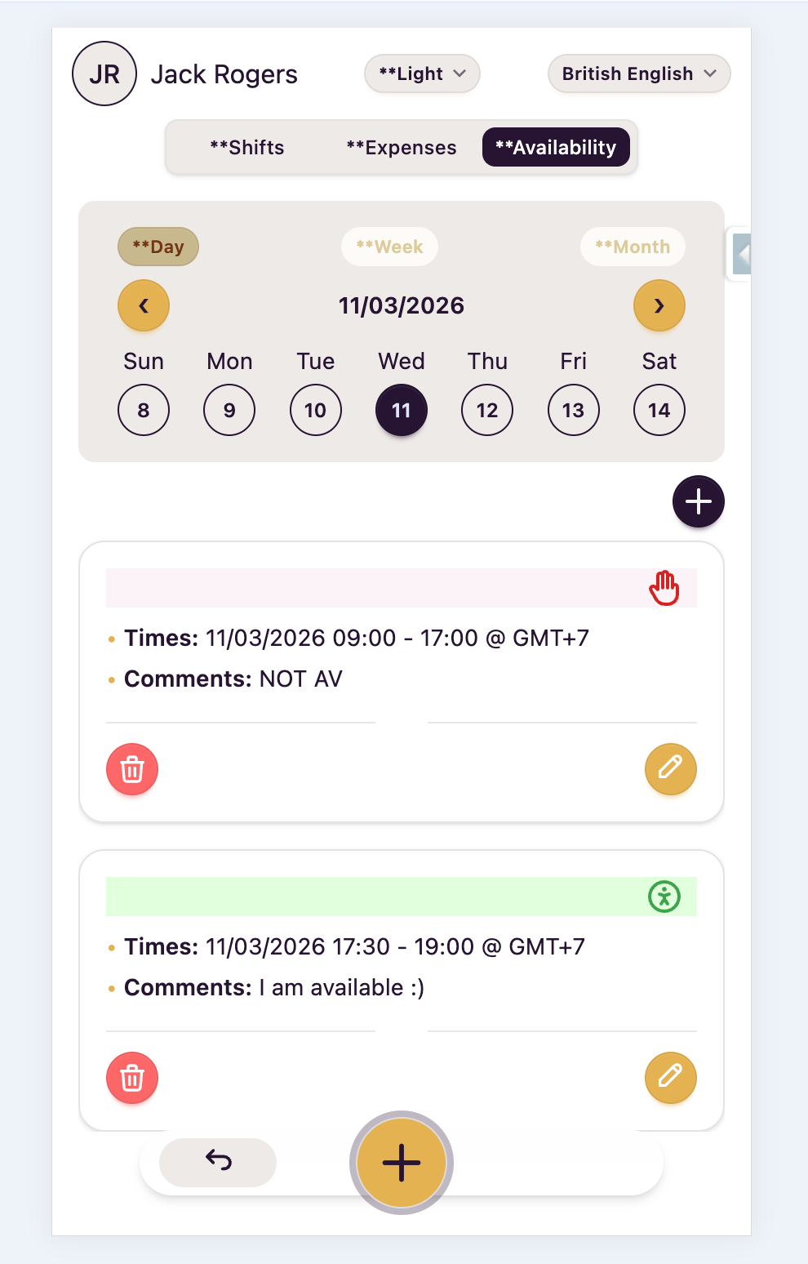Switch calendar to Day view
The width and height of the screenshot is (808, 1264).
click(x=158, y=247)
